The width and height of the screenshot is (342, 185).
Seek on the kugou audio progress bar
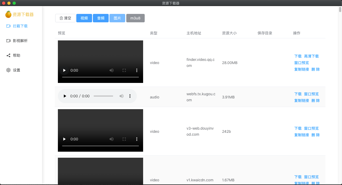click(103, 96)
